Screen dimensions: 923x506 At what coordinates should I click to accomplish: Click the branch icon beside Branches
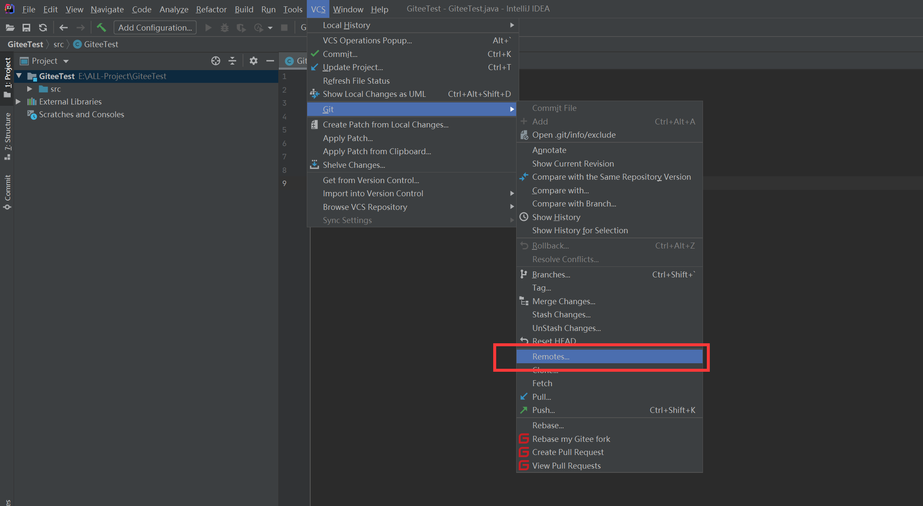tap(524, 274)
